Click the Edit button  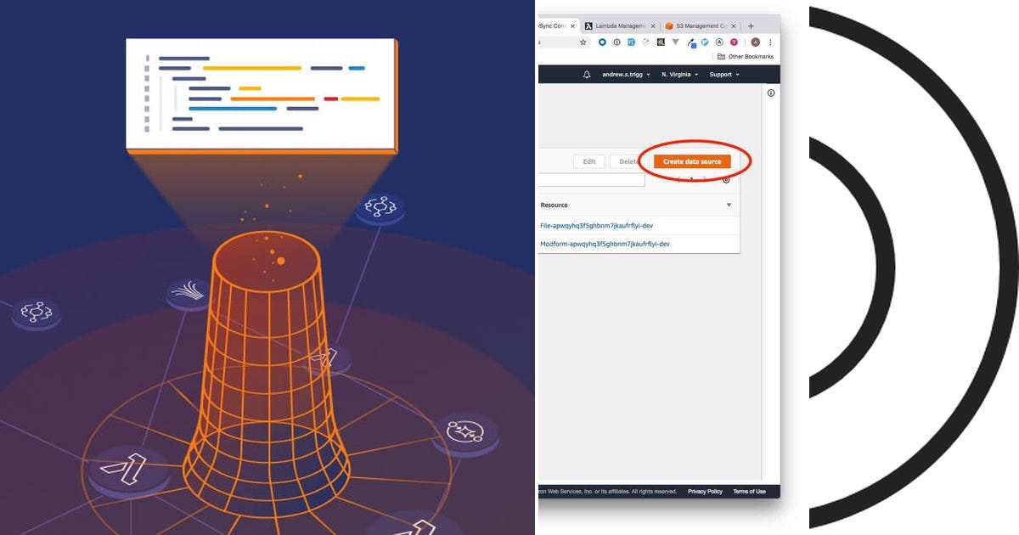[x=589, y=161]
